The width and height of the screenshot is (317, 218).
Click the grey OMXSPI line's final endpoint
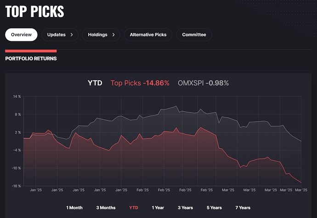301,141
